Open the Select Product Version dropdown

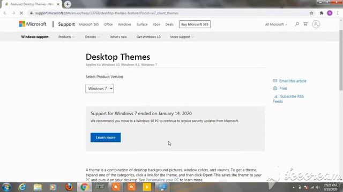(100, 89)
